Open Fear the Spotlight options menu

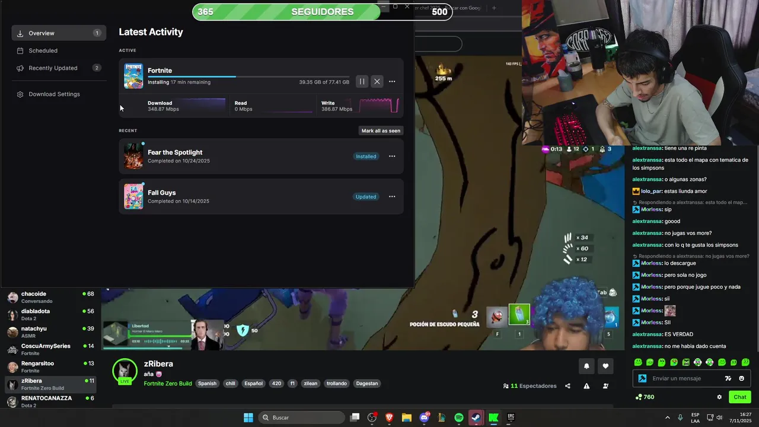(x=392, y=156)
